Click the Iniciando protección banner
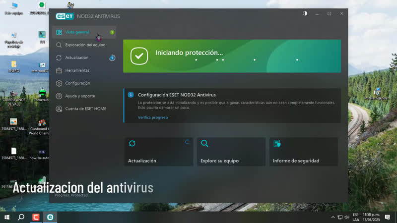 [232, 56]
